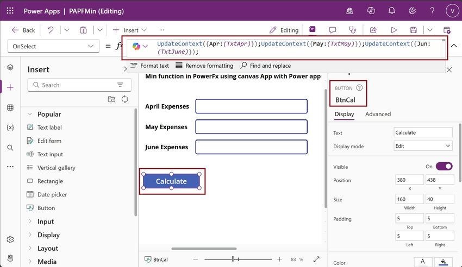Expand the Display category in Insert
Image resolution: width=462 pixels, height=267 pixels.
(30, 234)
